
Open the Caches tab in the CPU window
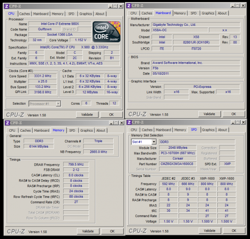click(x=25, y=14)
